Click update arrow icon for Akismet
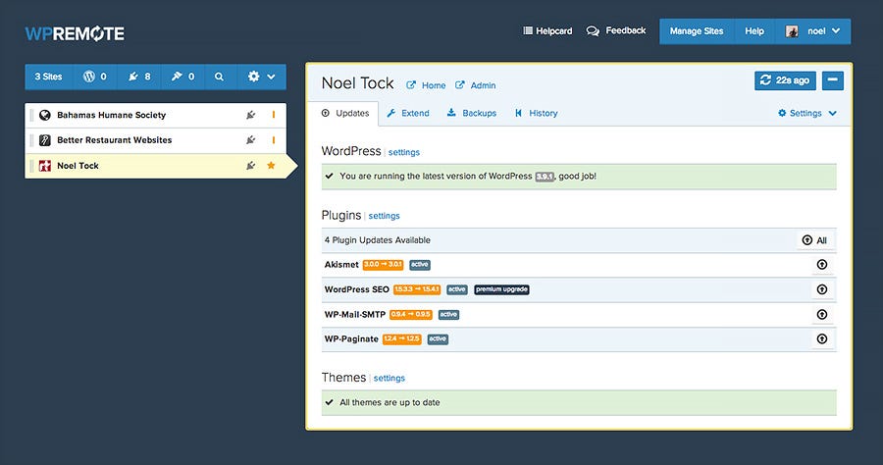883x465 pixels. coord(822,265)
